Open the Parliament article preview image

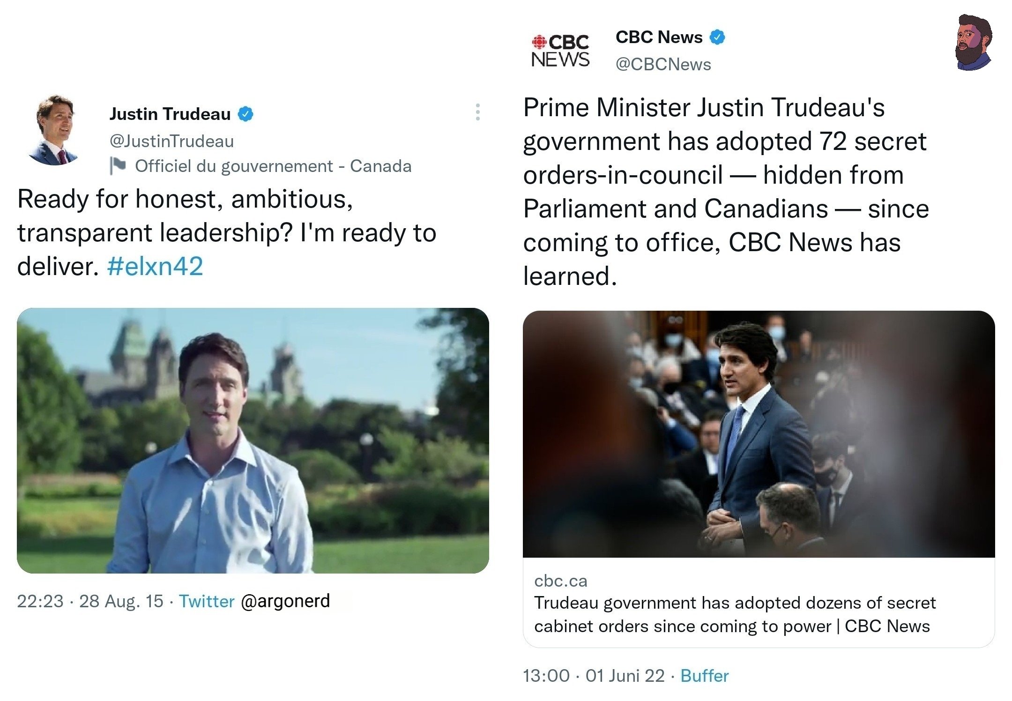click(x=759, y=434)
